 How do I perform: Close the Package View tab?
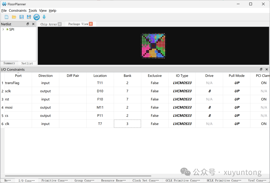pos(91,24)
